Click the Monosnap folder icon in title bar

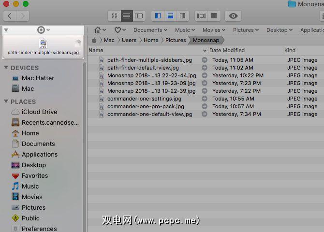pyautogui.click(x=292, y=4)
